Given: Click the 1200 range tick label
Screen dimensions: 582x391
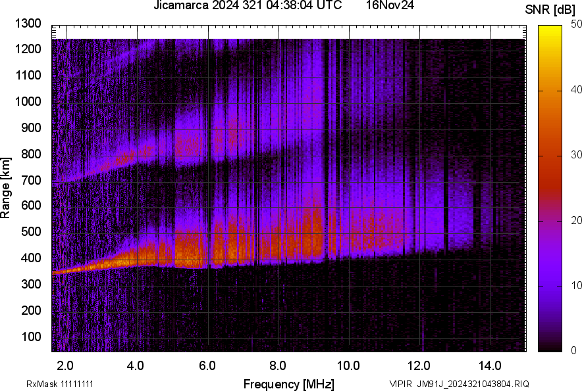Looking at the screenshot, I should (x=28, y=49).
